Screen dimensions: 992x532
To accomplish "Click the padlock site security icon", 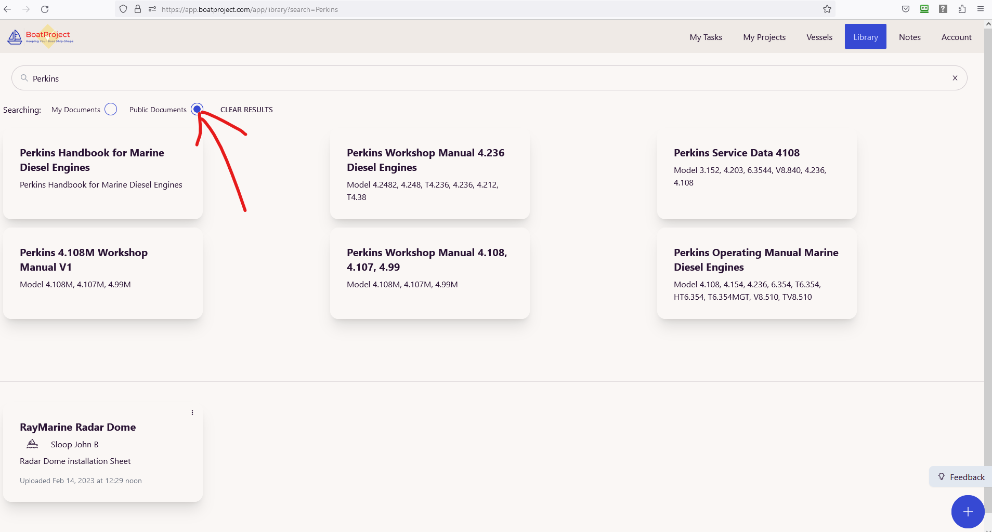I will click(138, 9).
